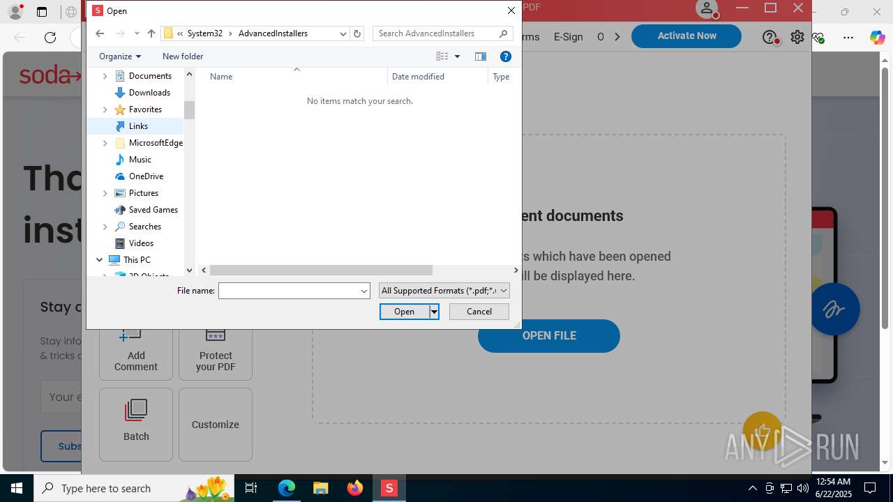Screen dimensions: 893x502
Task: Select This PC in the tree
Action: click(x=136, y=260)
